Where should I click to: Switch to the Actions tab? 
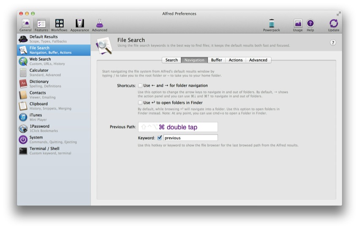coord(236,60)
